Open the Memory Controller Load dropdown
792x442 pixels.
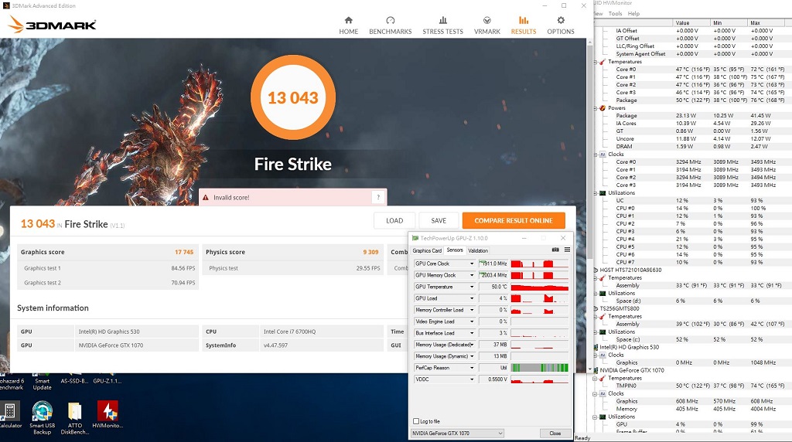(472, 310)
